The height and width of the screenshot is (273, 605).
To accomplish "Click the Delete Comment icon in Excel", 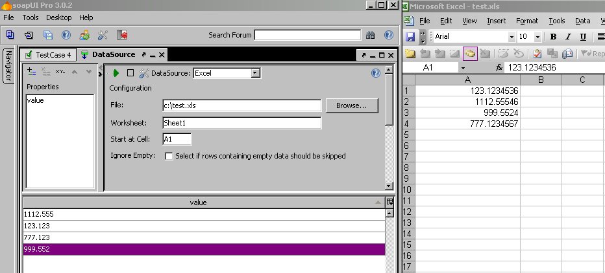I will [485, 54].
